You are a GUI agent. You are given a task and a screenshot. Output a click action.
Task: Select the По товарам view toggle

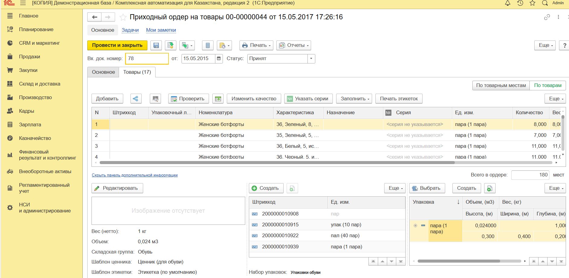pyautogui.click(x=548, y=86)
